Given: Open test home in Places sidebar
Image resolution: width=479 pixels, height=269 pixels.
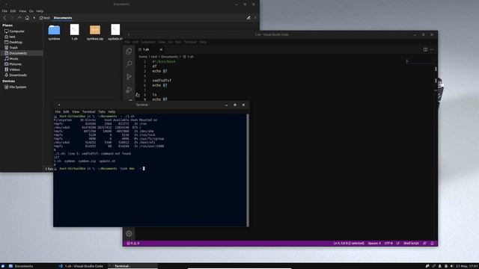Looking at the screenshot, I should click(x=10, y=37).
